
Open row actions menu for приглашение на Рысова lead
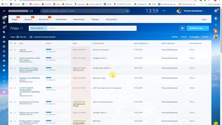[15, 102]
